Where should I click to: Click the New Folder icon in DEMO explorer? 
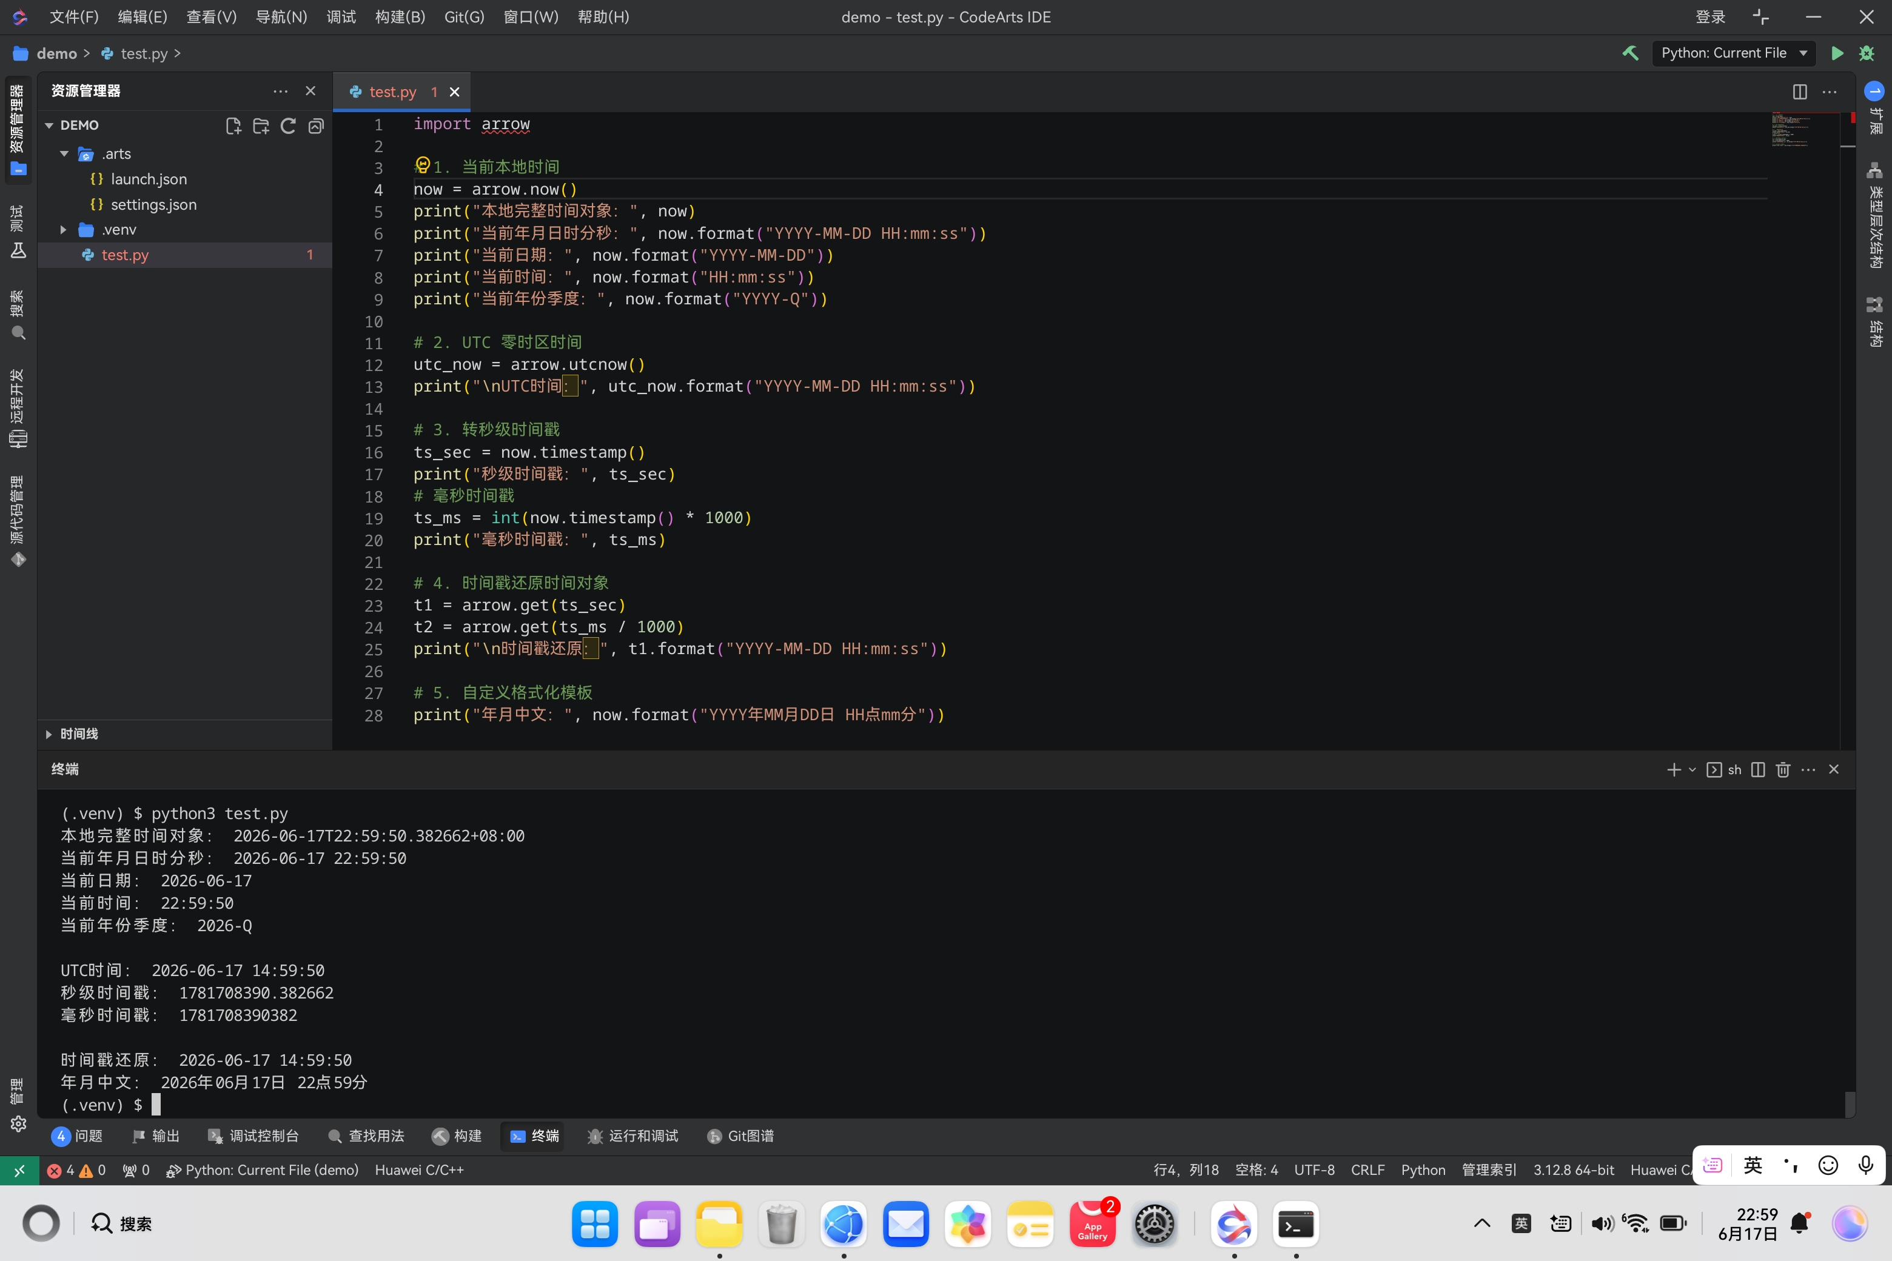[x=261, y=125]
